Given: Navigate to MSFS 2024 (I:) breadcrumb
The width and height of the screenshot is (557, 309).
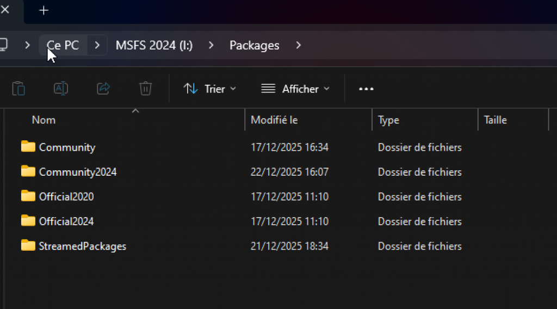Looking at the screenshot, I should click(154, 45).
